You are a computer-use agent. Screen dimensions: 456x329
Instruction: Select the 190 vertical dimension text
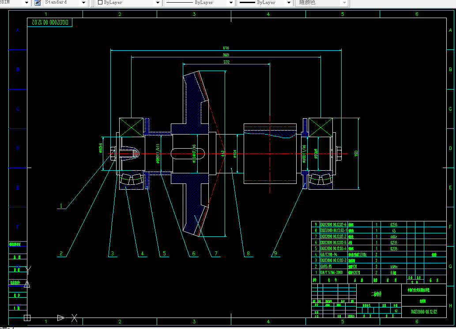tap(356, 153)
